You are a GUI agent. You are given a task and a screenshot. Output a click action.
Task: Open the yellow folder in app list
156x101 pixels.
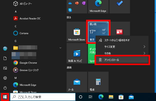pyautogui.click(x=15, y=48)
